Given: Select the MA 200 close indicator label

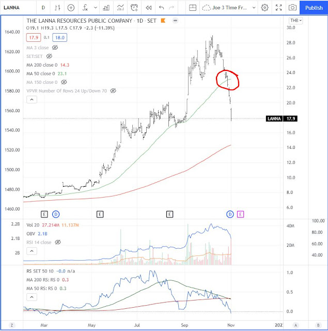Looking at the screenshot, I should (42, 65).
